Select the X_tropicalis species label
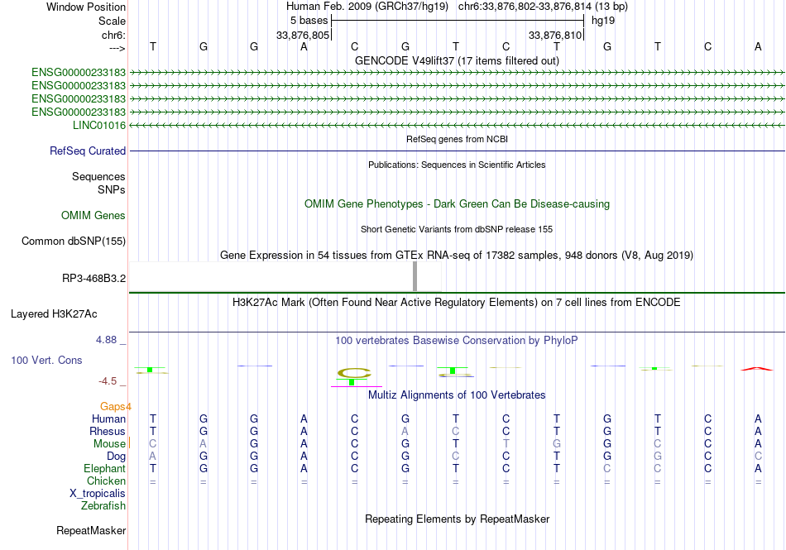Viewport: 786px width, 550px height. point(98,494)
